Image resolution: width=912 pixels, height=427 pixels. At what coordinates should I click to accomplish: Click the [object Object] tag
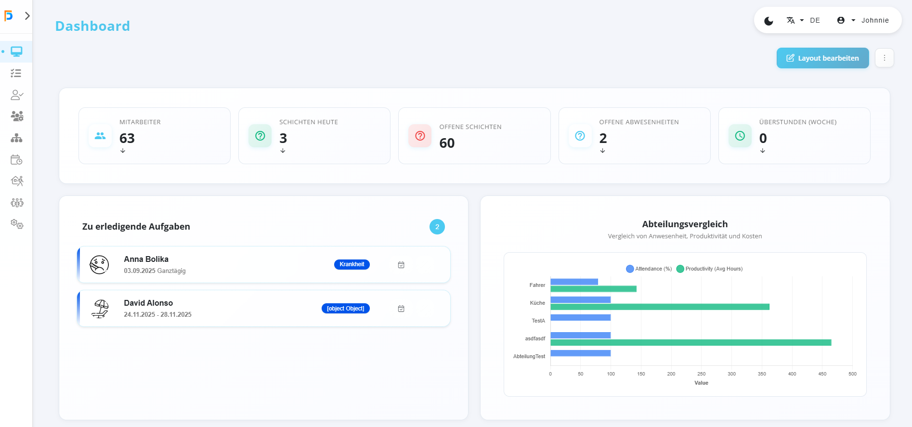tap(345, 309)
